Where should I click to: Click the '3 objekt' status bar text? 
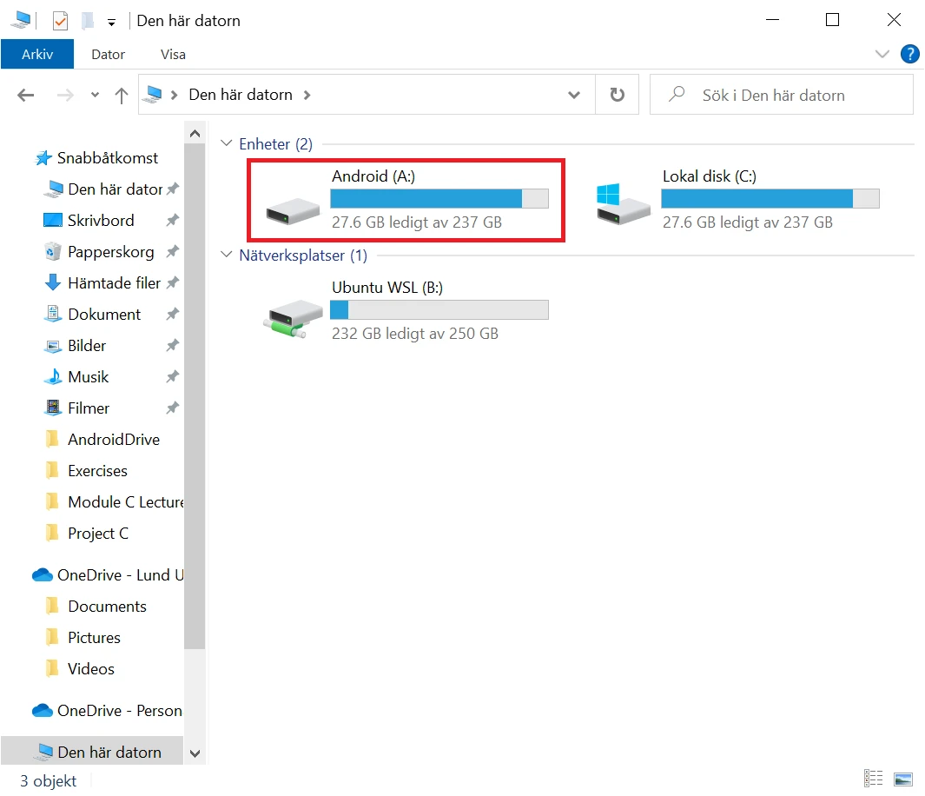click(x=49, y=780)
